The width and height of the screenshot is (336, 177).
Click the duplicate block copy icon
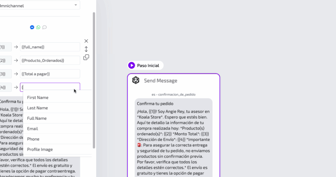pos(86,57)
